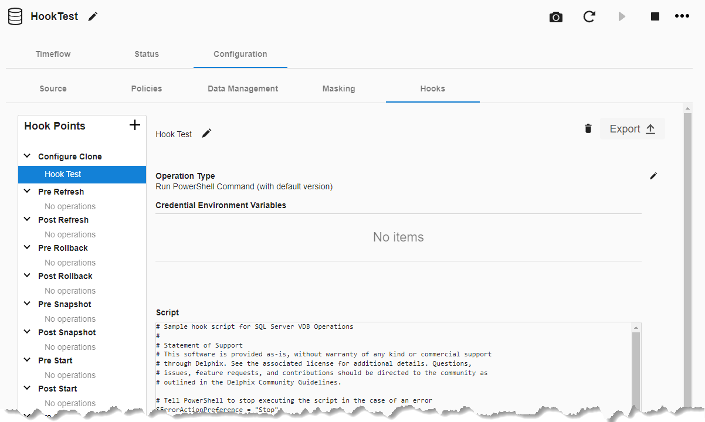Image resolution: width=705 pixels, height=422 pixels.
Task: Open the Configuration tab
Action: (x=240, y=54)
